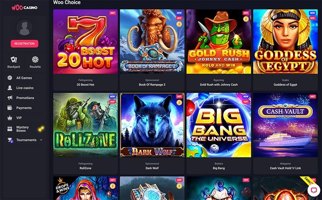Click the Woo Casino logo

(x=25, y=8)
